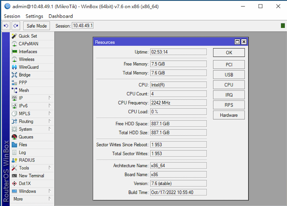Open PPP sidebar icon
The width and height of the screenshot is (287, 206).
coord(14,83)
